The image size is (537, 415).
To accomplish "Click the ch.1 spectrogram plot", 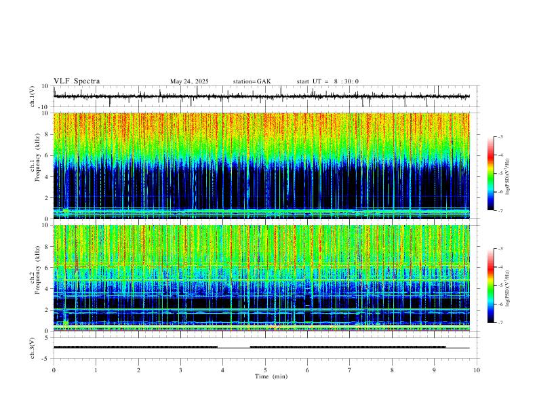I will pyautogui.click(x=262, y=165).
